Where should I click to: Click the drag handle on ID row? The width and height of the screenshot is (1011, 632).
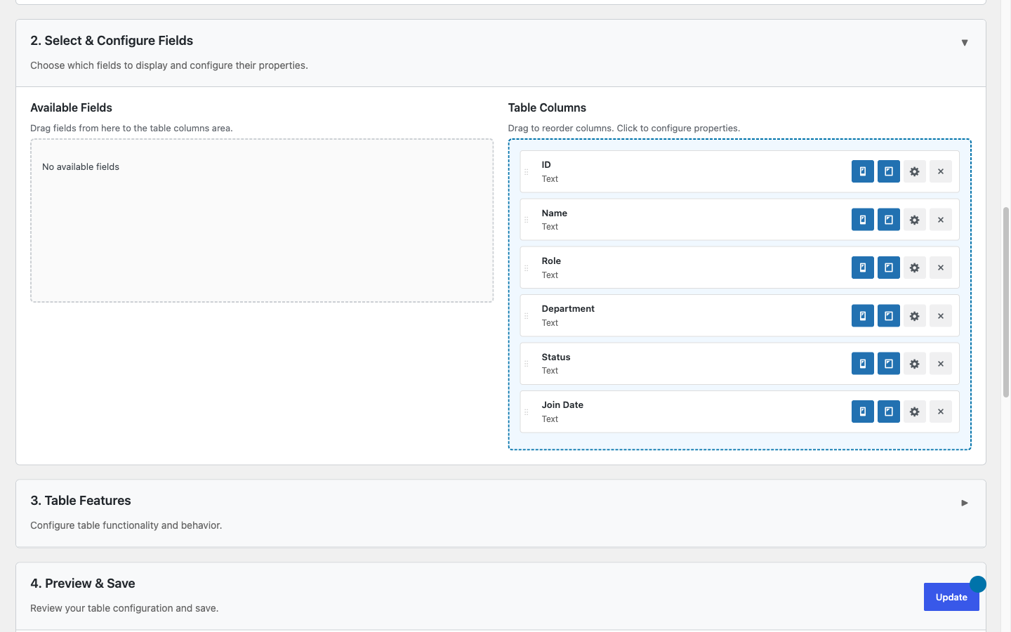pos(526,172)
